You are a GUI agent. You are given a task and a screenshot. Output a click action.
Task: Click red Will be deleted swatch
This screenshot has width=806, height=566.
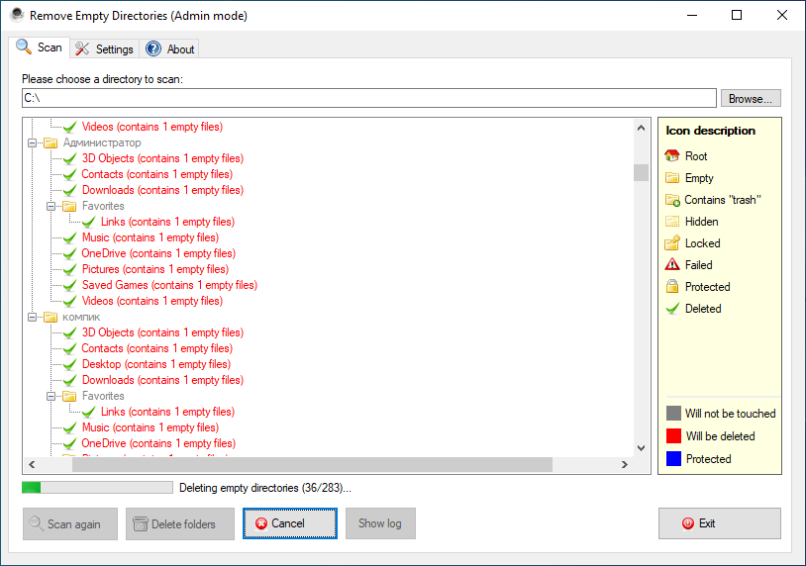[x=673, y=436]
